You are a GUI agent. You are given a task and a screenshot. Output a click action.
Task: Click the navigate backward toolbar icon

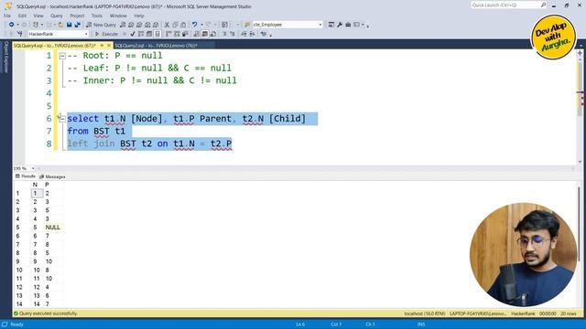(12, 25)
